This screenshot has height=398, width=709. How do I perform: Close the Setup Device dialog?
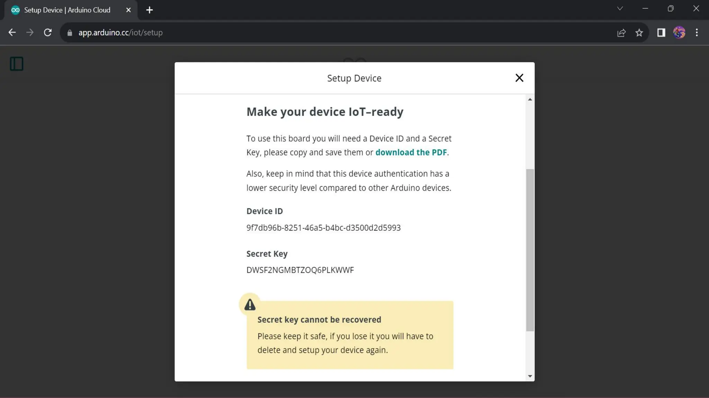pyautogui.click(x=519, y=78)
